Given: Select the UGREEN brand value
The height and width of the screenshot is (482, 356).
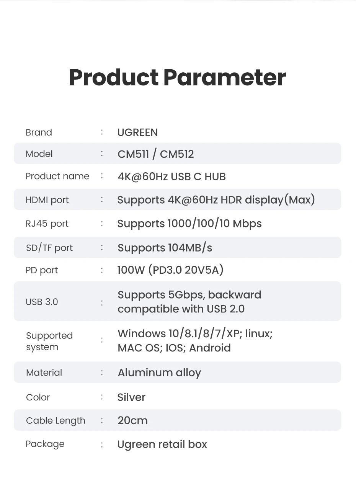Looking at the screenshot, I should [x=137, y=132].
